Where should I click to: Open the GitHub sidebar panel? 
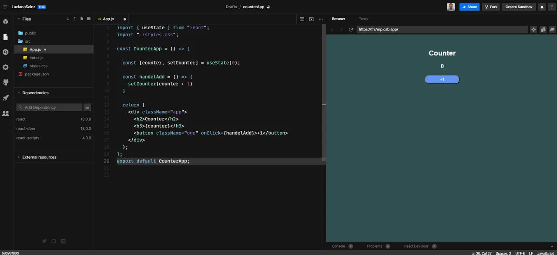(5, 82)
